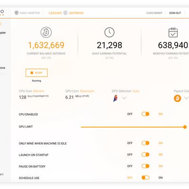The height and width of the screenshot is (189, 189).
Task: Toggle the CPU Enabled switch
Action: tap(146, 114)
